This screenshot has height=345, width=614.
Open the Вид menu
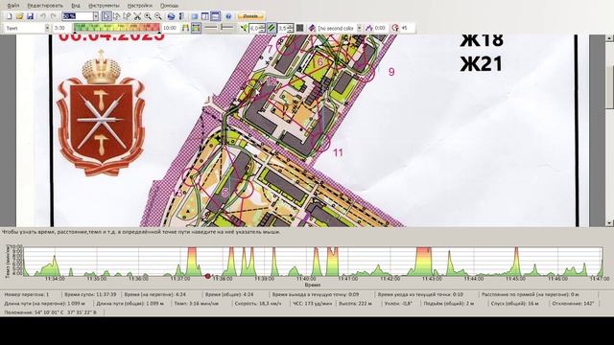click(x=76, y=6)
